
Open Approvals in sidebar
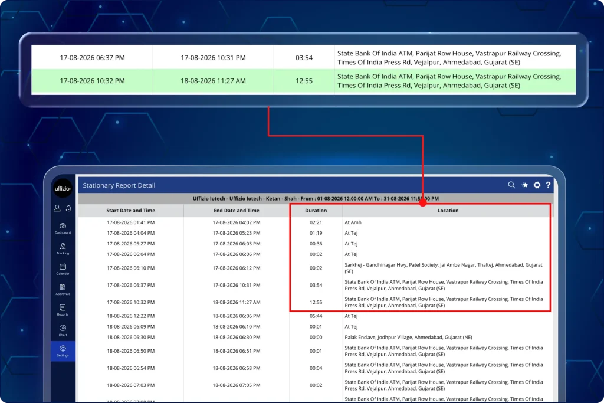[63, 289]
